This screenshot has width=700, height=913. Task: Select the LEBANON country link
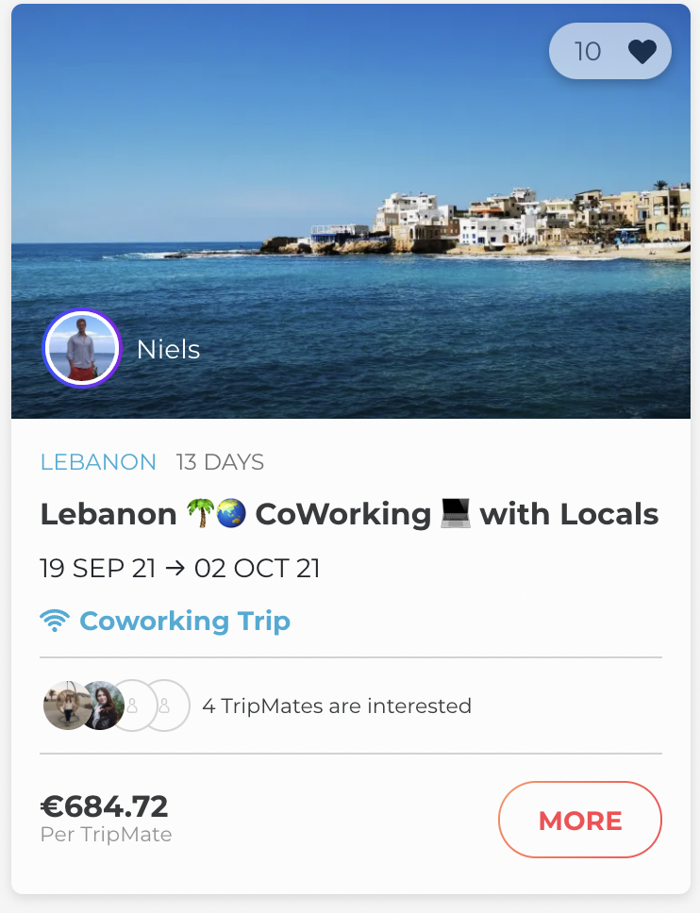point(98,462)
